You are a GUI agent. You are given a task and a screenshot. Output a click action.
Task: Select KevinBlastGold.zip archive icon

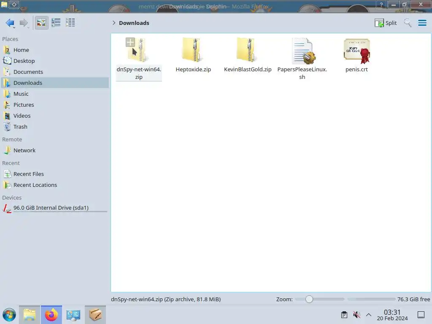tap(247, 50)
